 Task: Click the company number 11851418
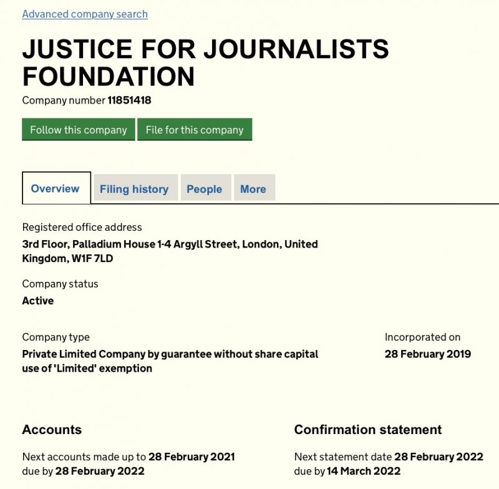129,100
